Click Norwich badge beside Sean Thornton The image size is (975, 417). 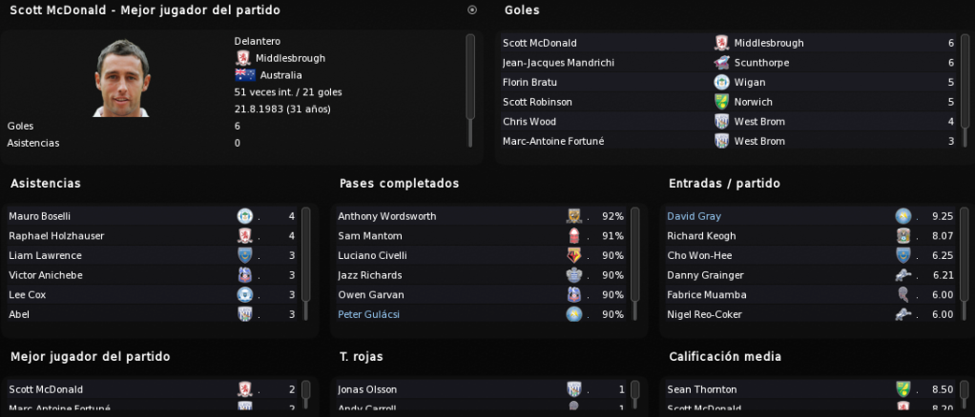(x=902, y=389)
